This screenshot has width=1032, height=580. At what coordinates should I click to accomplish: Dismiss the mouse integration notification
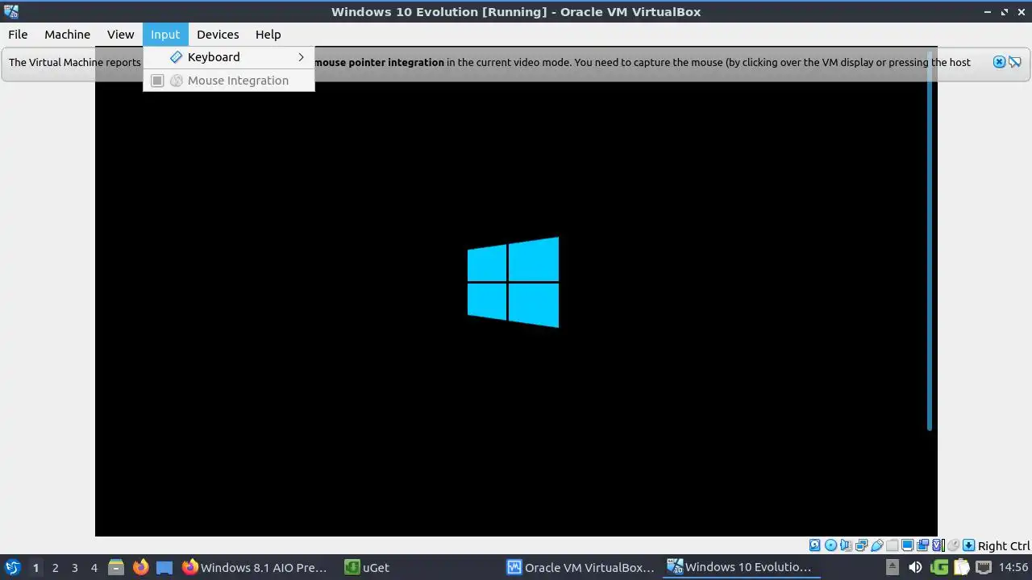point(999,62)
